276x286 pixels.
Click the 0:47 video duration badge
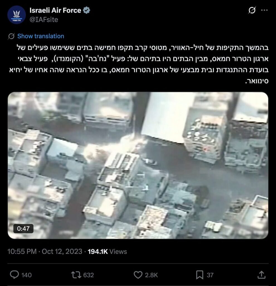(x=23, y=228)
